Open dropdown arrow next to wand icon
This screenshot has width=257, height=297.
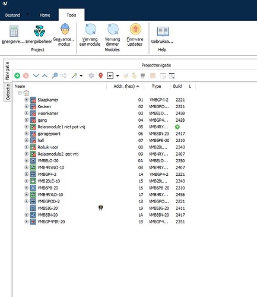point(81,75)
